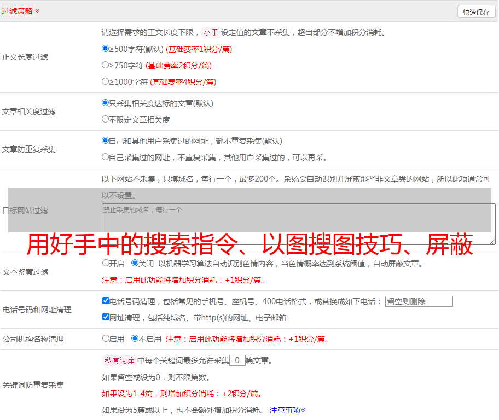Screen dimensions: 499x420
Task: Select 自己采集过的网址 only no-repeat option
Action: 106,157
